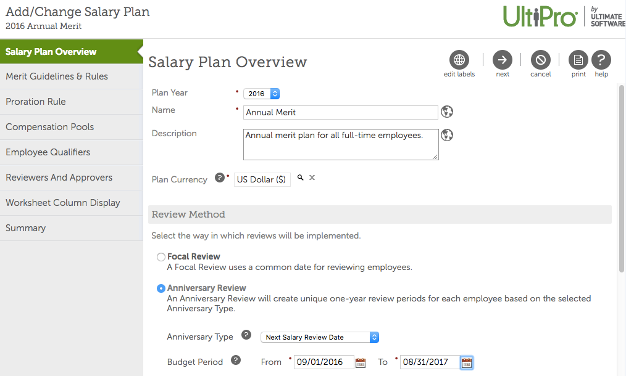Screen dimensions: 626x376
Task: Open the Compensation Pools section
Action: [x=50, y=127]
